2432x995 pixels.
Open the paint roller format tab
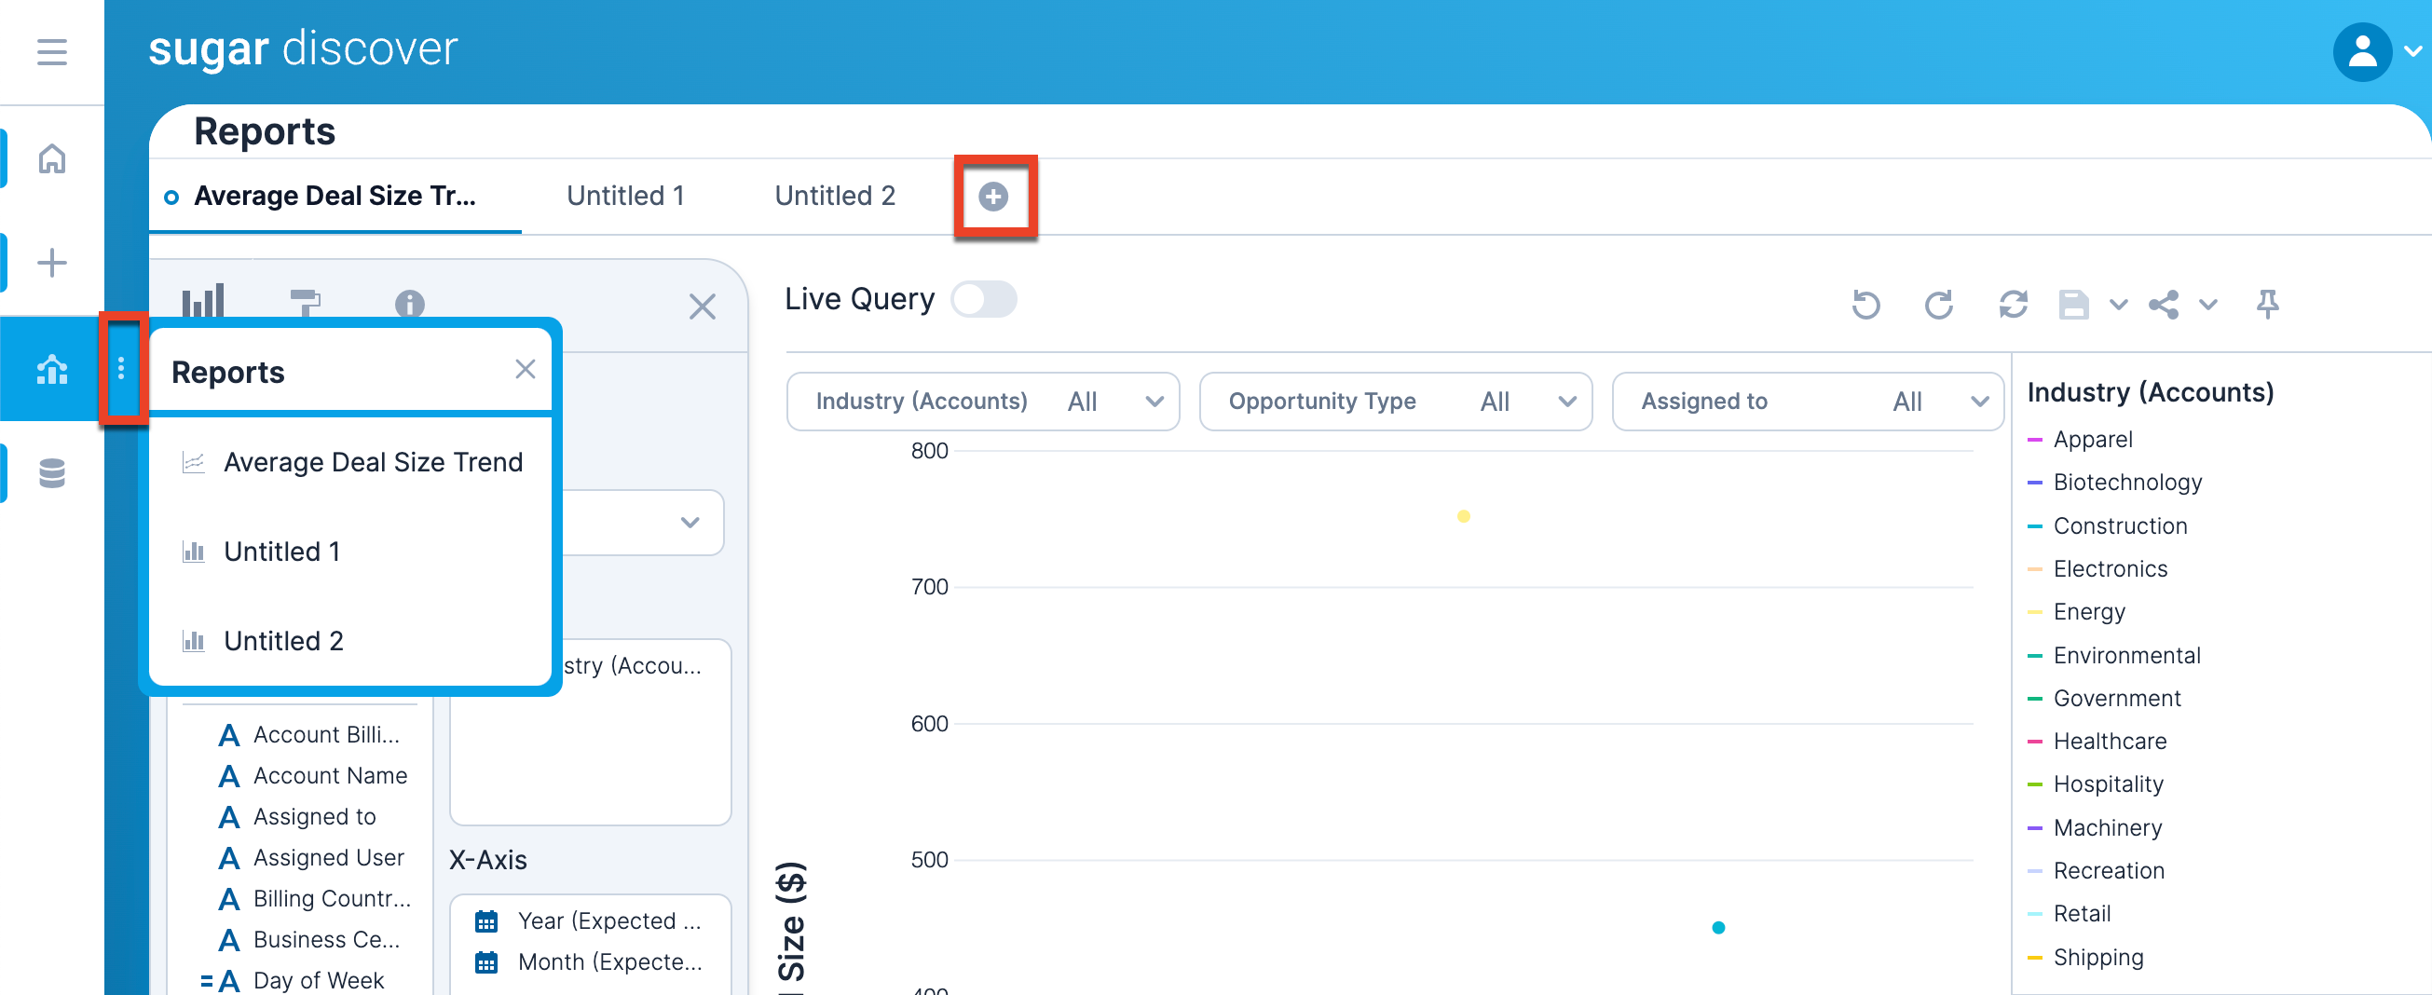point(305,303)
